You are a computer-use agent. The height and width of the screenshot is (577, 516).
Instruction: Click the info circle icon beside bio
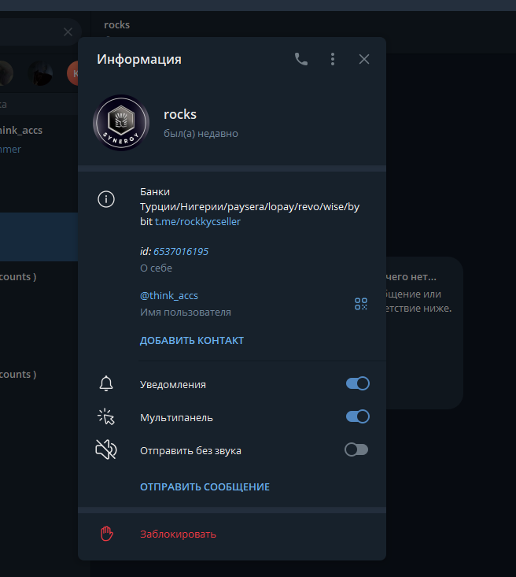(x=106, y=199)
